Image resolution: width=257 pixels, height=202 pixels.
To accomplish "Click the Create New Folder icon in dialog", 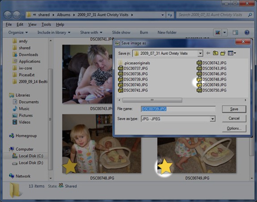I will (223, 53).
